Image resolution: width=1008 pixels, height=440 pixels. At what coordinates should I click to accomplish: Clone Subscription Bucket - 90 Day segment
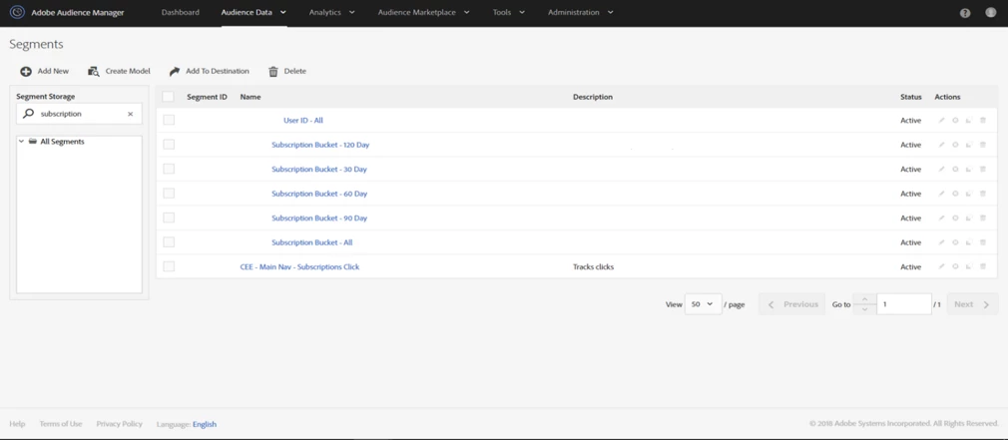[969, 218]
